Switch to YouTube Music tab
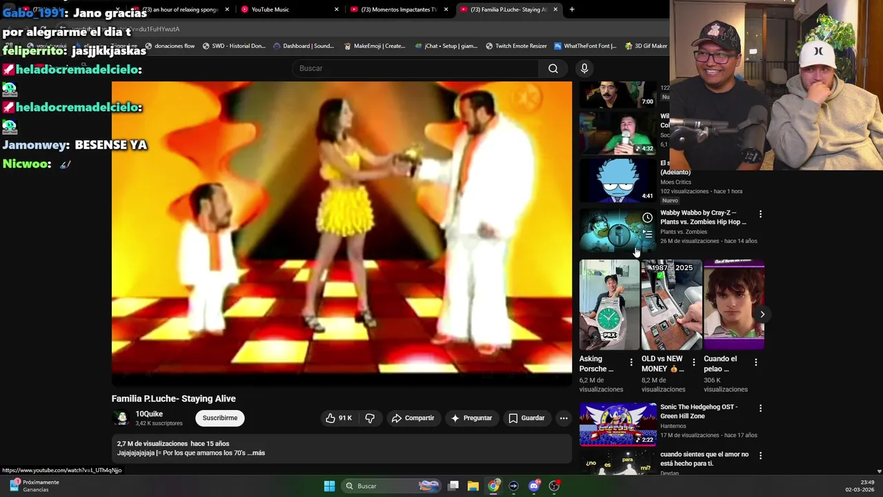The image size is (883, 497). [270, 10]
